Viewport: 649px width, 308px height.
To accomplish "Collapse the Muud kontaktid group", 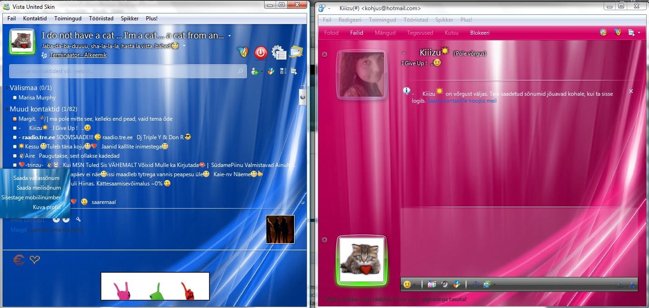I will pos(7,109).
